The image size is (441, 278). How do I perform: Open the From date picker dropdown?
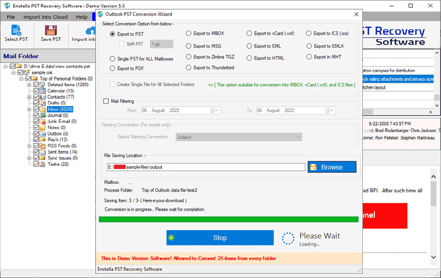point(215,111)
